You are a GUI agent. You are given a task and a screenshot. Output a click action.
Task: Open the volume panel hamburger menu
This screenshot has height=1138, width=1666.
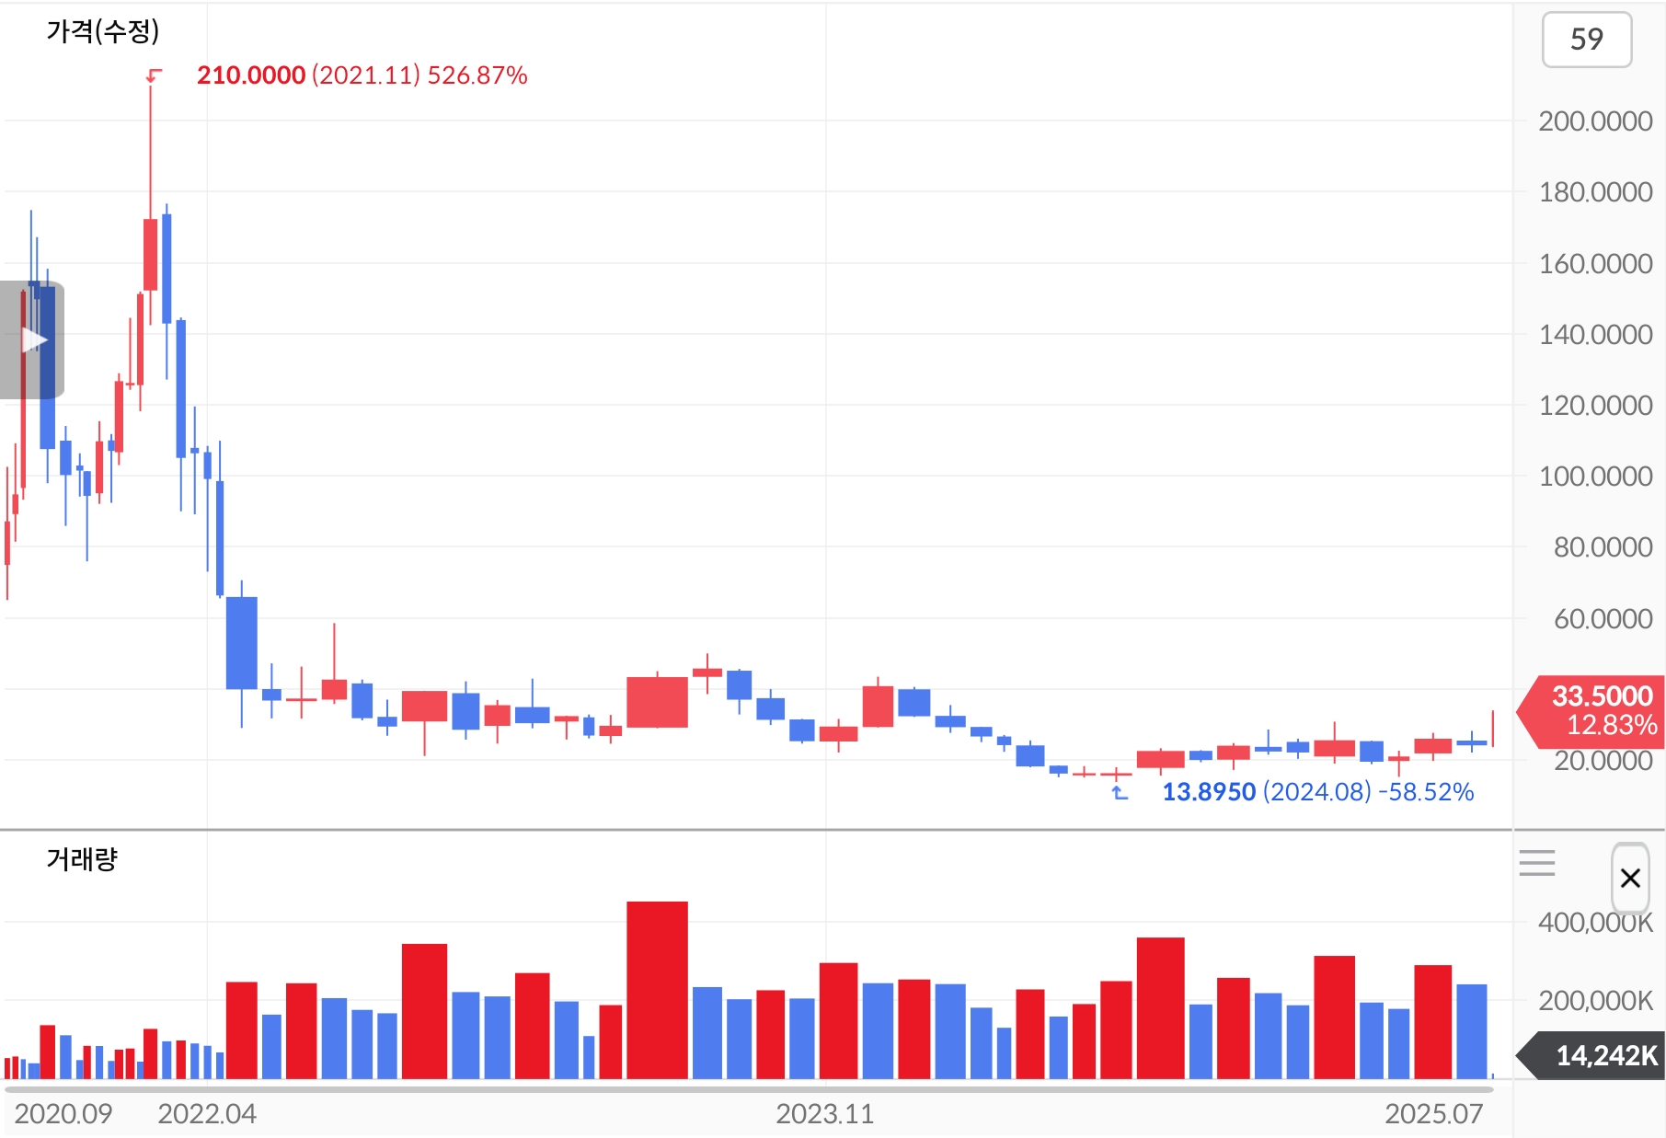1537,863
